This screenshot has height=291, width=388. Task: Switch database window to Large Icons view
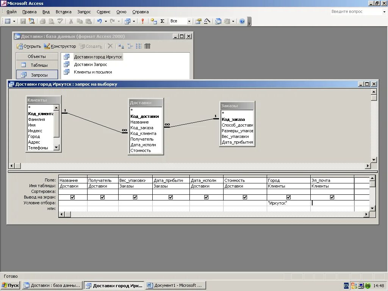pos(121,46)
